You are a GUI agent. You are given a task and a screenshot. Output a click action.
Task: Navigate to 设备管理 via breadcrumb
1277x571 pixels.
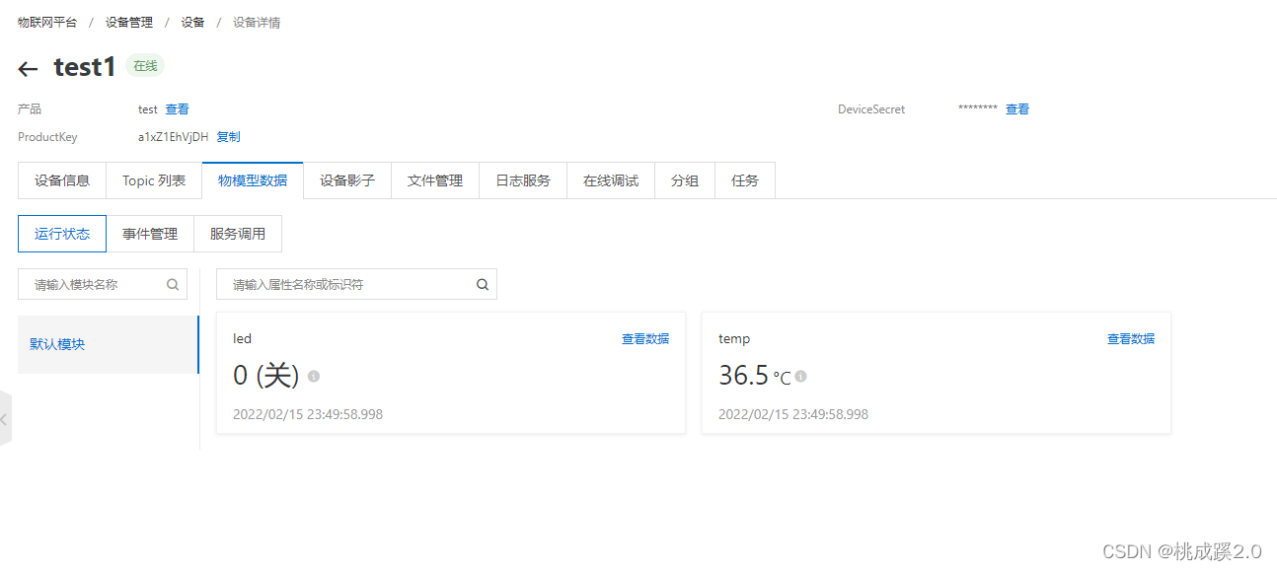click(x=128, y=21)
